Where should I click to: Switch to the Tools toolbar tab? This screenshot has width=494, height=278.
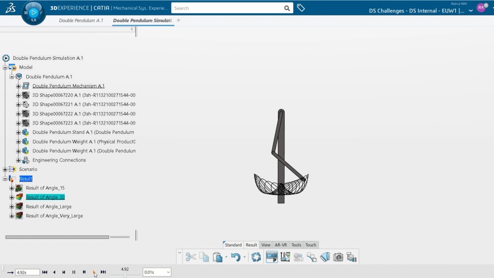point(296,245)
